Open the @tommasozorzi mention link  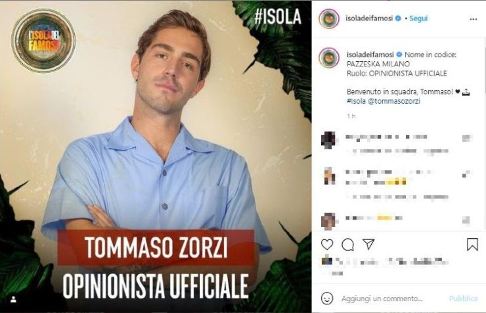[394, 101]
